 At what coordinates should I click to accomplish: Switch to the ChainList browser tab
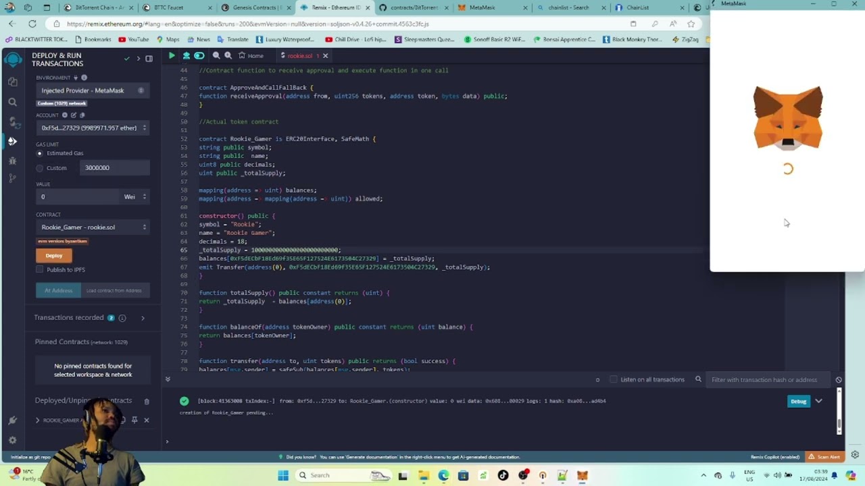click(649, 7)
